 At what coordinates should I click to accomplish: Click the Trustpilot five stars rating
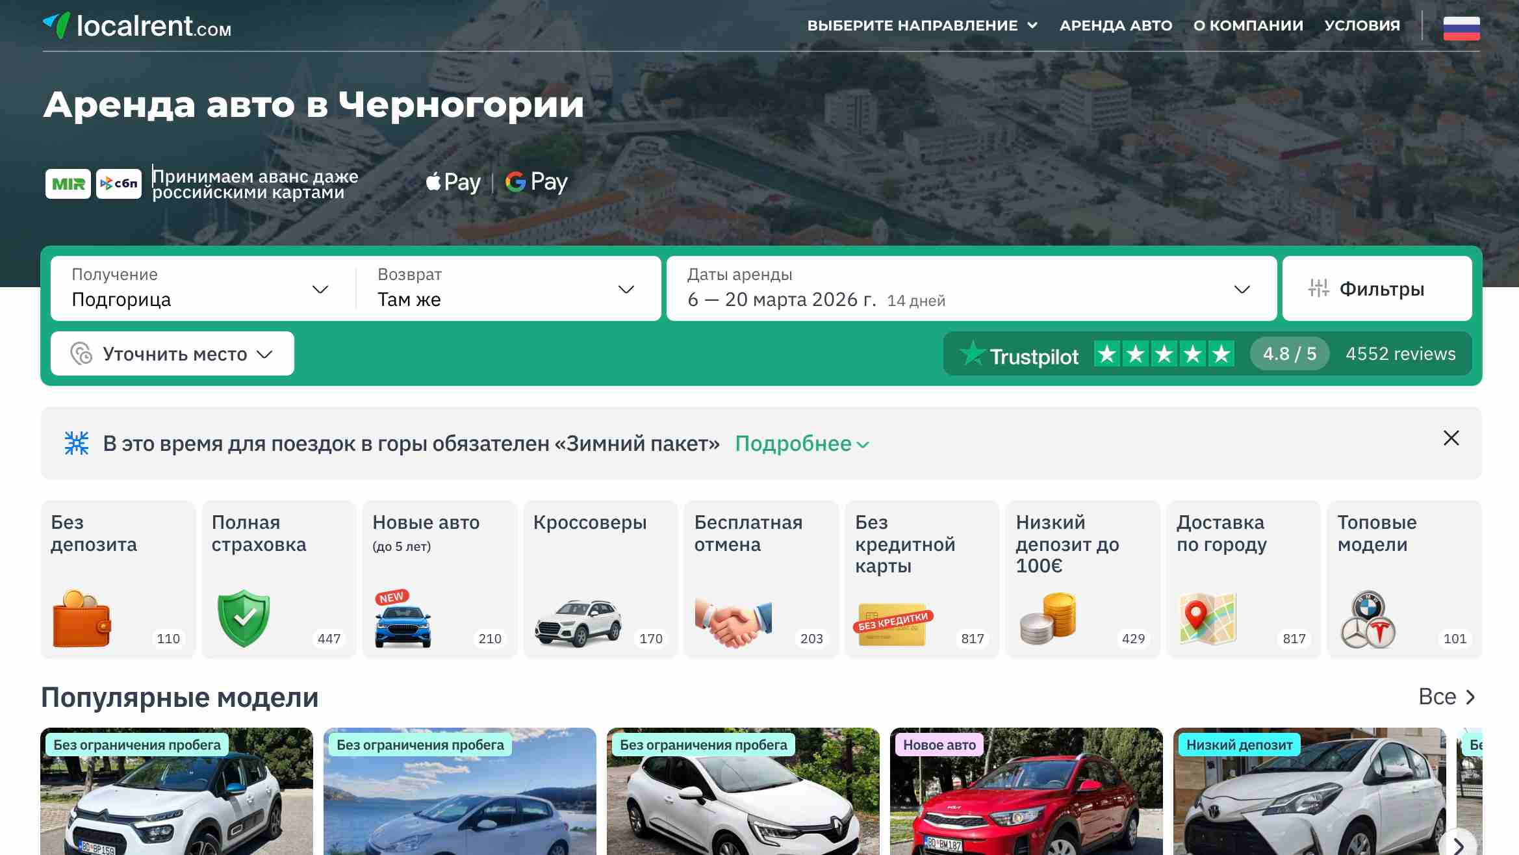(x=1164, y=354)
